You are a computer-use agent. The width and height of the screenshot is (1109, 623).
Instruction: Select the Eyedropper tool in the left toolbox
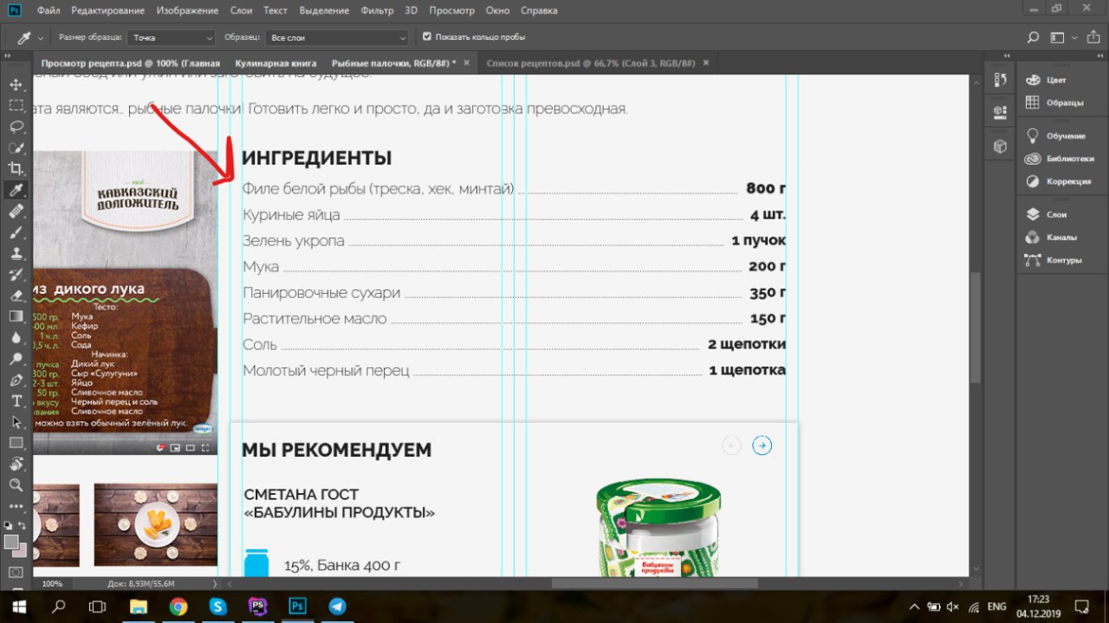[16, 190]
